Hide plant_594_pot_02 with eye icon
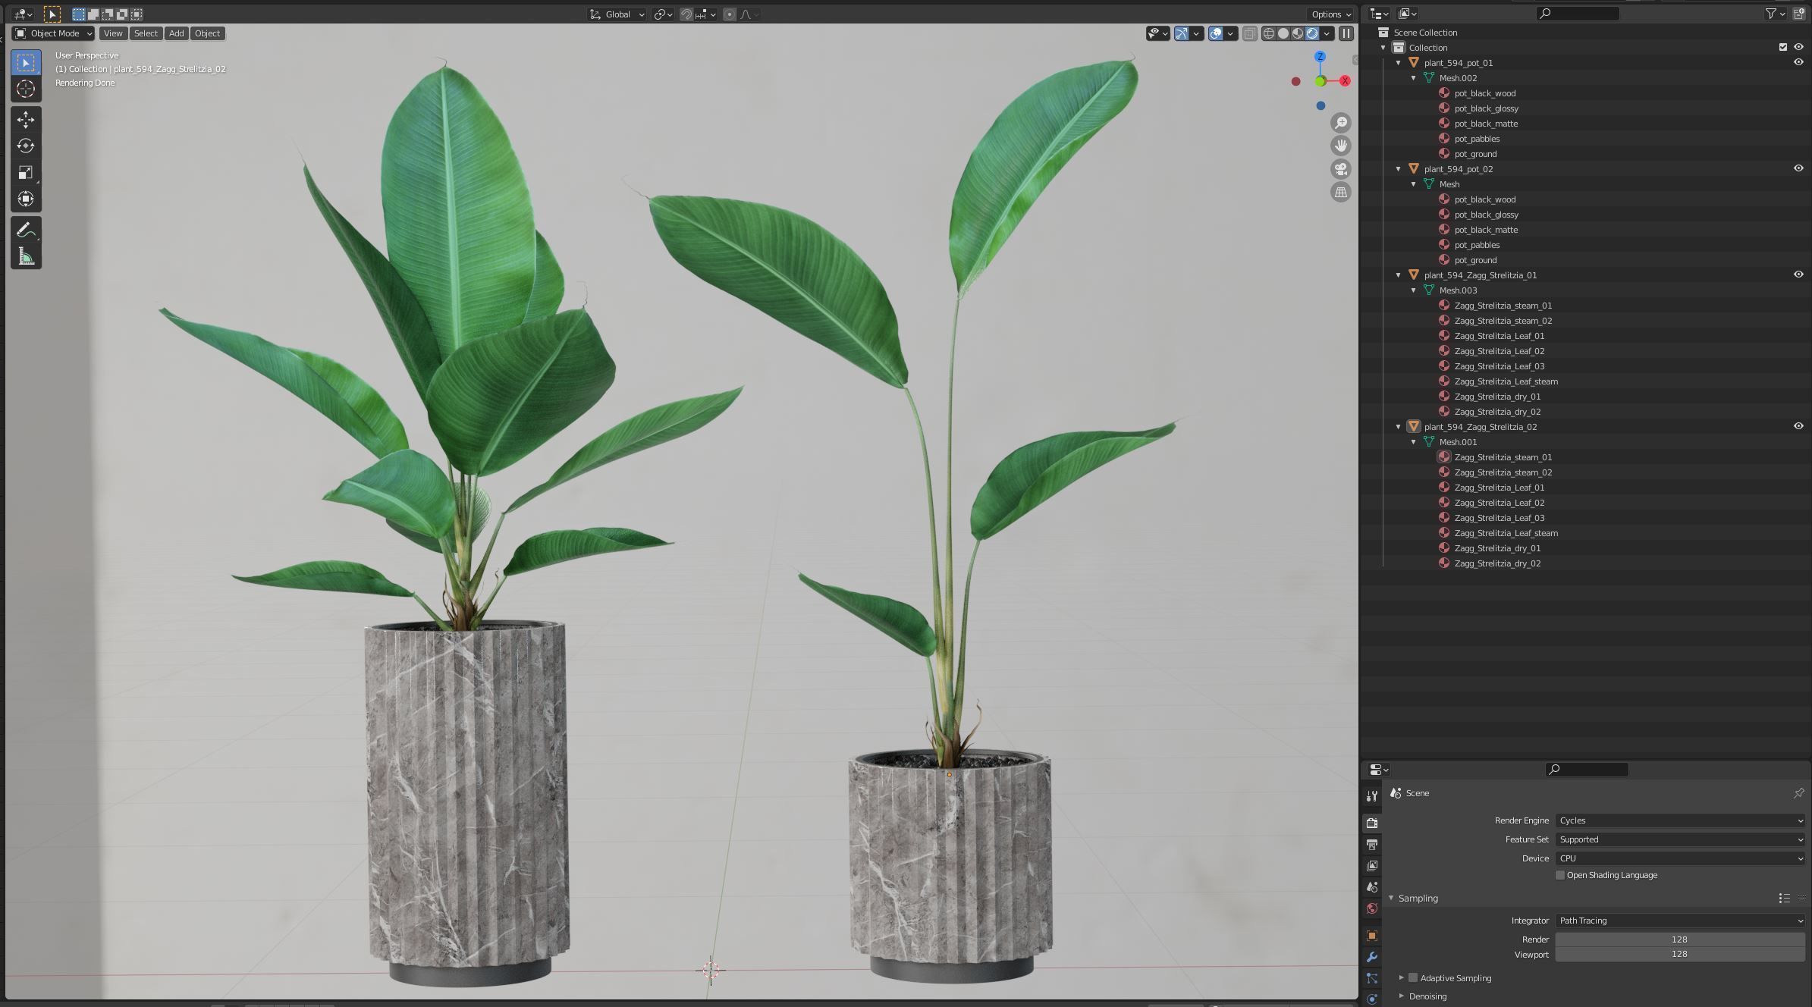1812x1007 pixels. coord(1798,168)
